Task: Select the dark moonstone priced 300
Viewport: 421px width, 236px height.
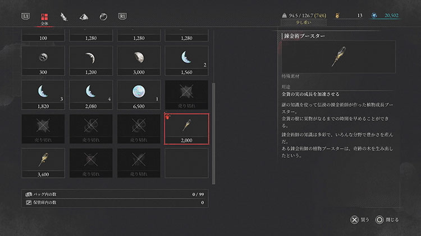Action: (43, 61)
